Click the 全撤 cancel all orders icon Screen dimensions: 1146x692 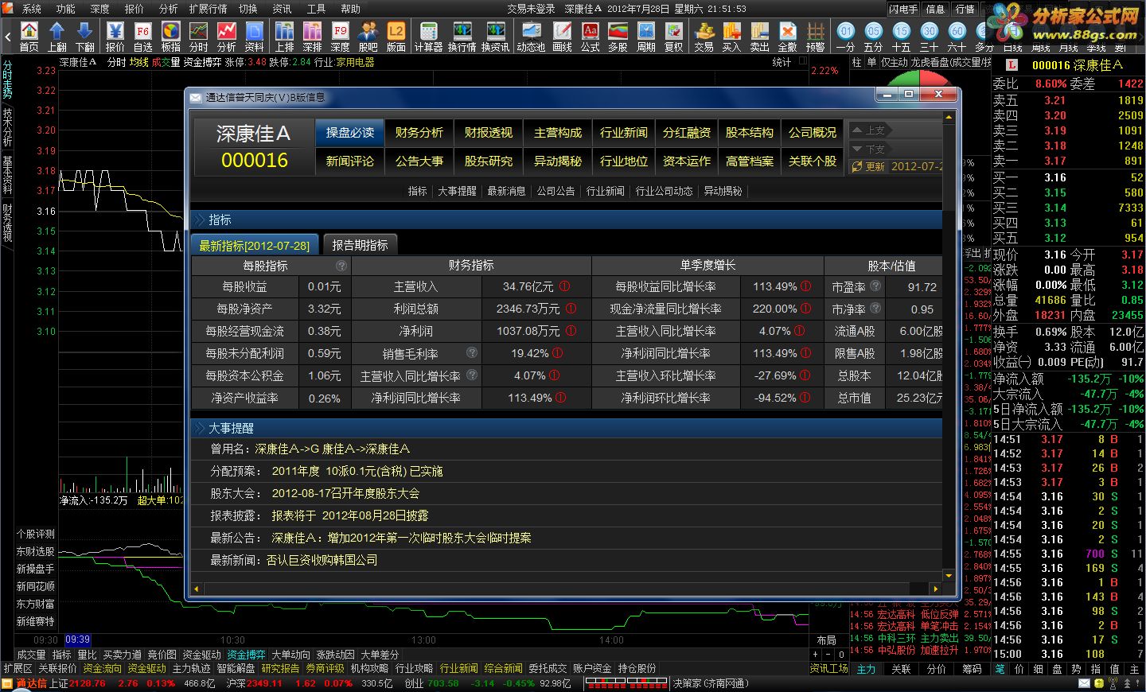[788, 36]
